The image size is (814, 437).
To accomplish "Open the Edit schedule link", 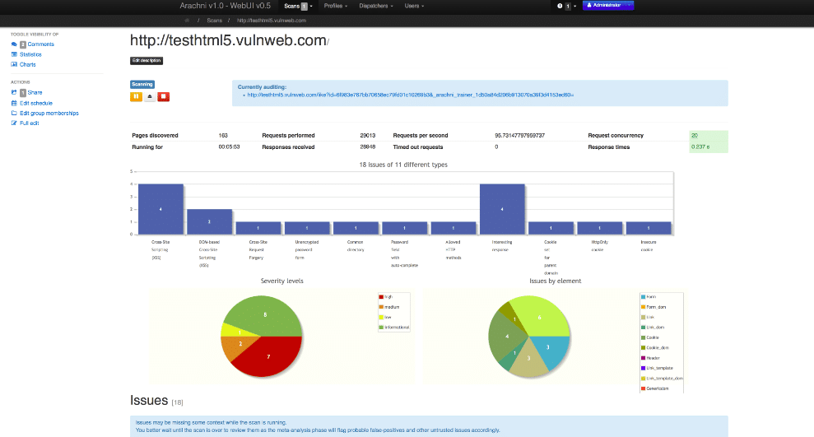I will [x=36, y=103].
